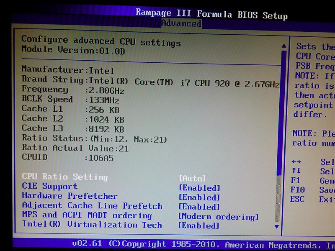Select the CPU Ratio Setting option
Image resolution: width=335 pixels, height=251 pixels.
(64, 177)
